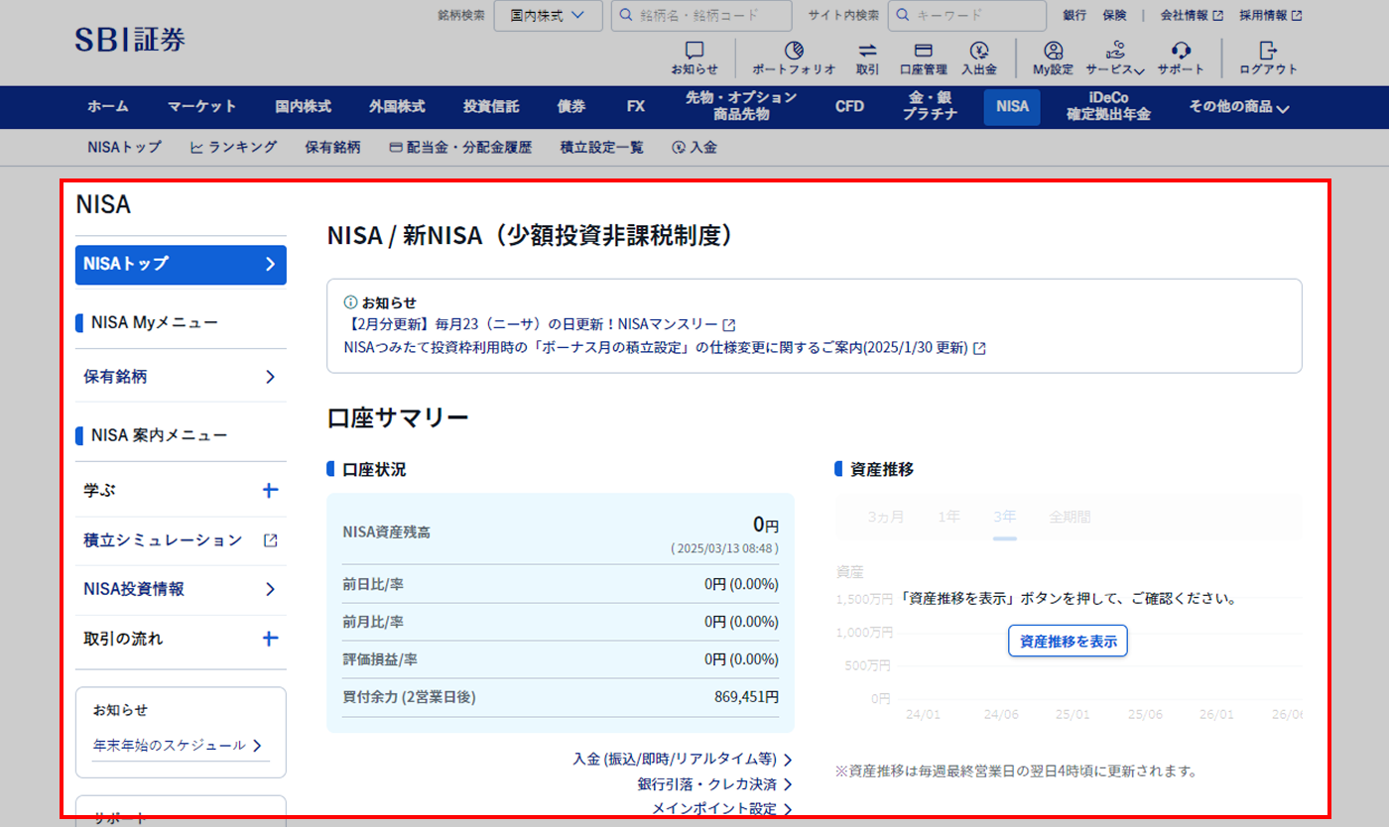Switch asset chart to 3年 tab

(x=1004, y=517)
